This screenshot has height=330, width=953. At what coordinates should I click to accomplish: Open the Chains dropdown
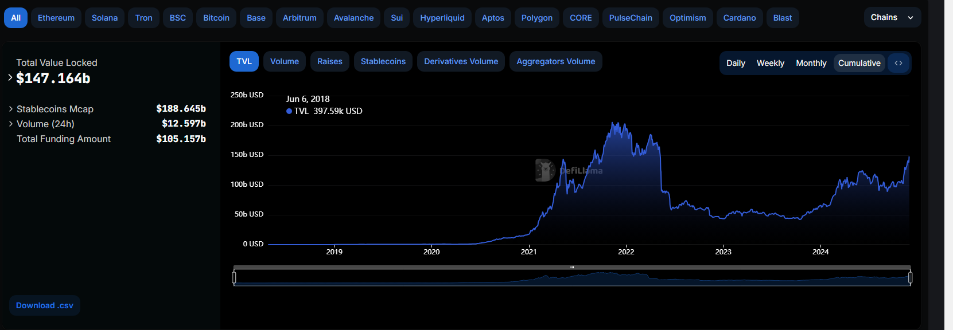892,17
